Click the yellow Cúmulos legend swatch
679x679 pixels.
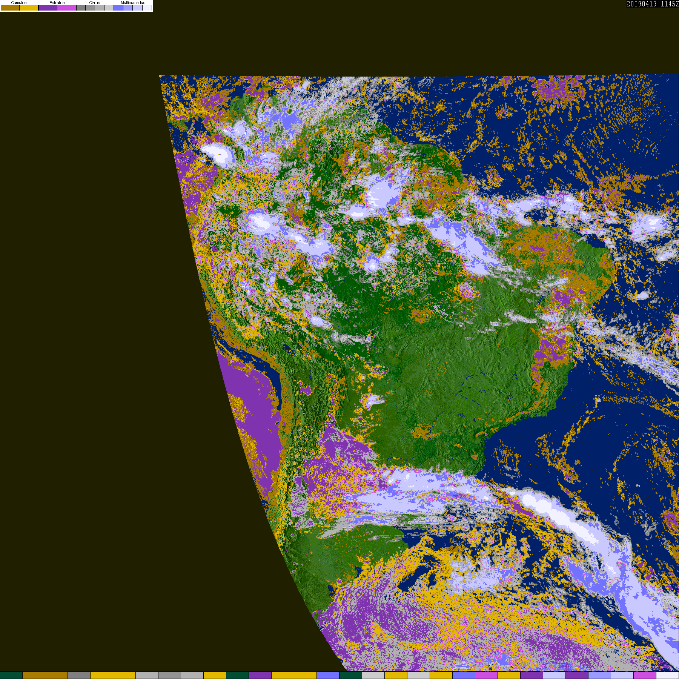point(29,8)
